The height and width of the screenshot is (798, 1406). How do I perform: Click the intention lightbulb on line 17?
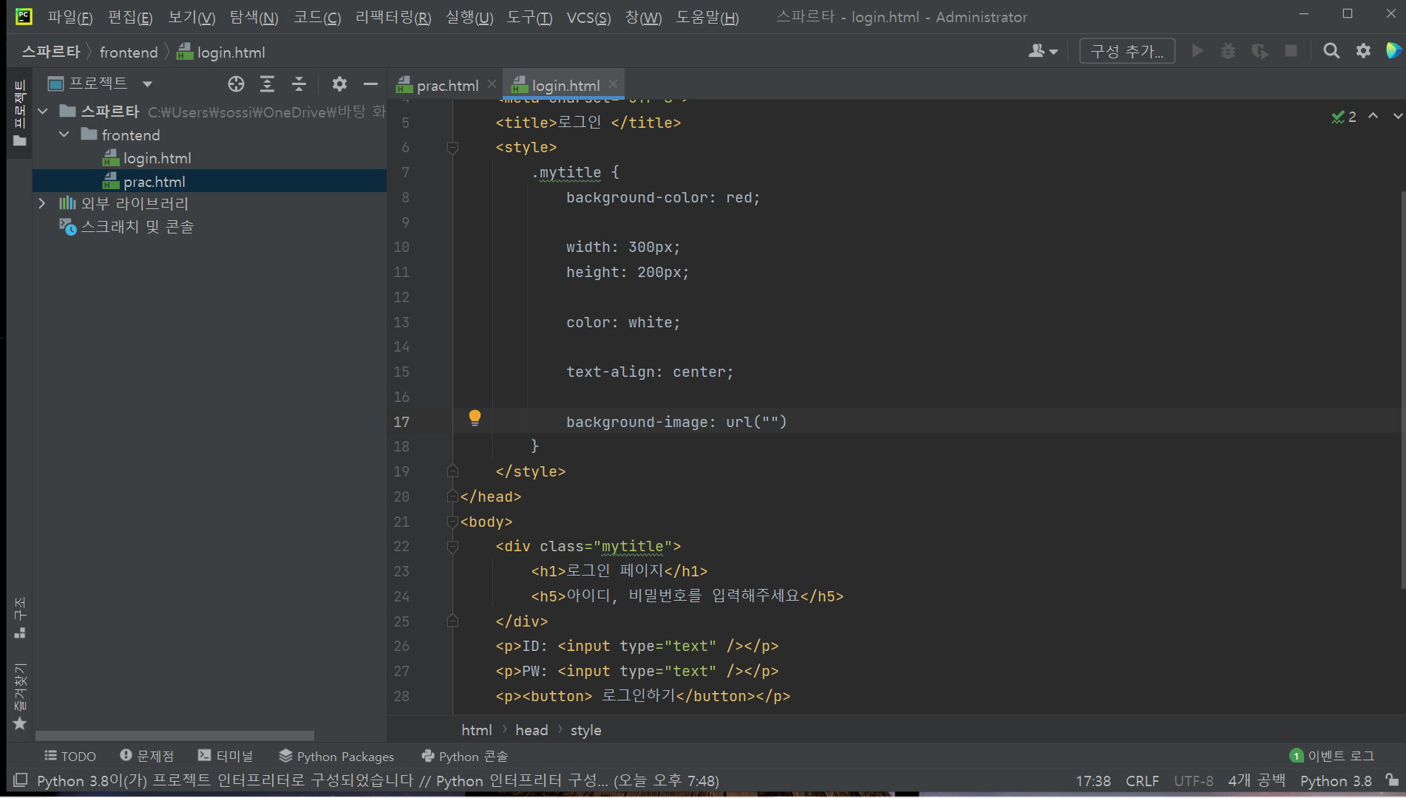coord(475,418)
